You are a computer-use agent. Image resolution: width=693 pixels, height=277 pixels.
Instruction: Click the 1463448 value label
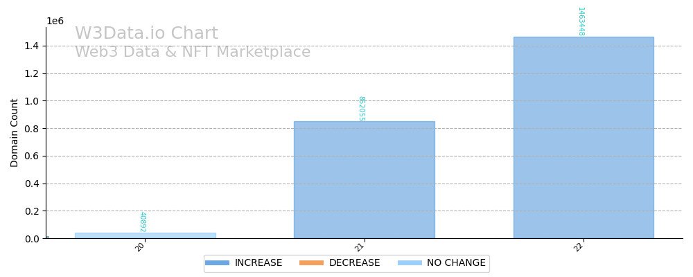click(x=581, y=21)
